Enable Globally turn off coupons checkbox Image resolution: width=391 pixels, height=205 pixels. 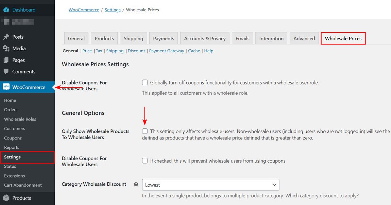[x=145, y=82]
